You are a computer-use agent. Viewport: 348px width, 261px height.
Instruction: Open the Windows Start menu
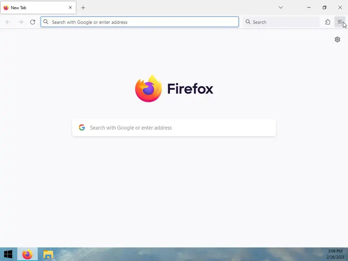coord(8,254)
